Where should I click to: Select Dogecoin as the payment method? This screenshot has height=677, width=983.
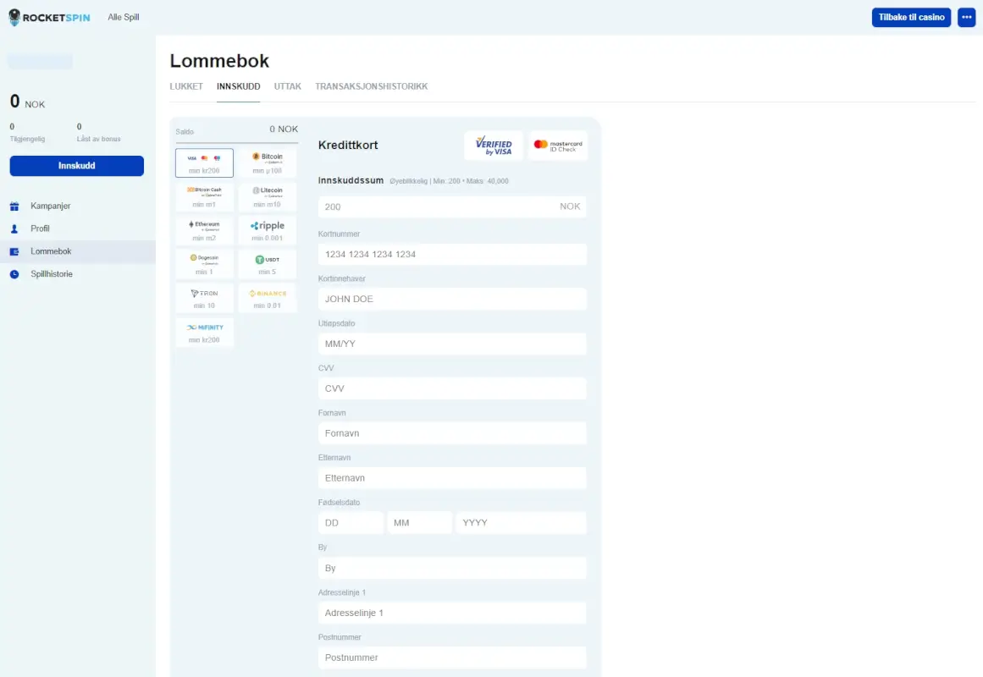pos(204,264)
